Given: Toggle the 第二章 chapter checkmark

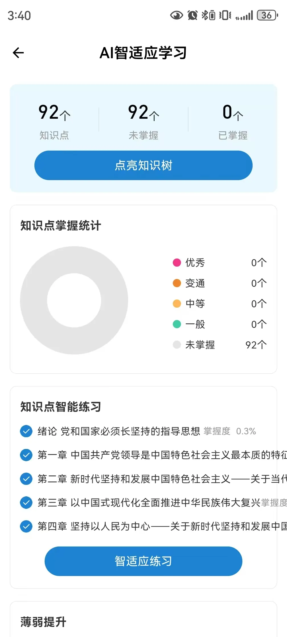Looking at the screenshot, I should click(x=26, y=479).
